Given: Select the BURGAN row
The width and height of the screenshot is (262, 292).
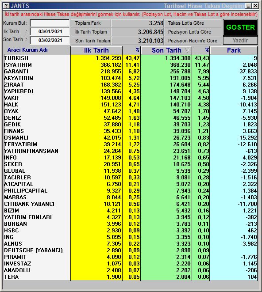Looking at the screenshot, I should (131, 224).
